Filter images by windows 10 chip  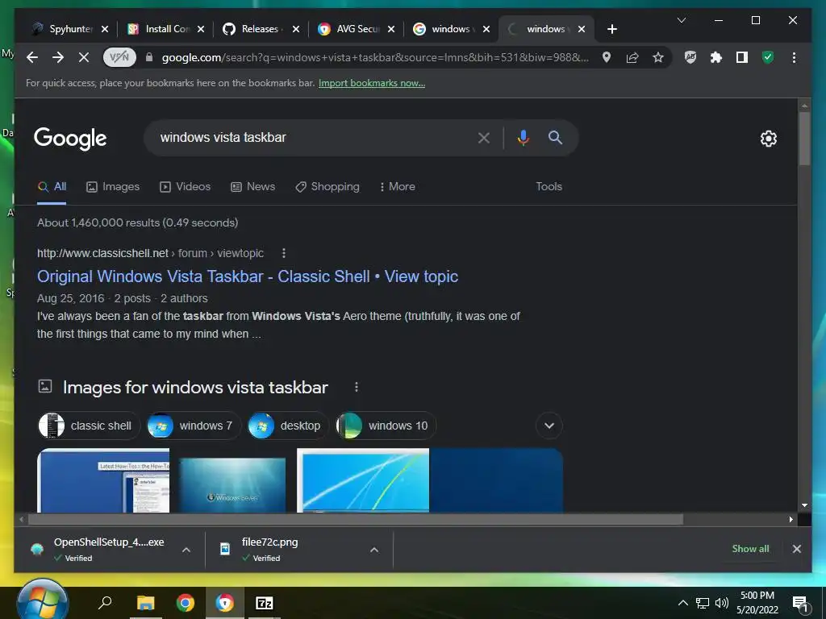pos(386,426)
